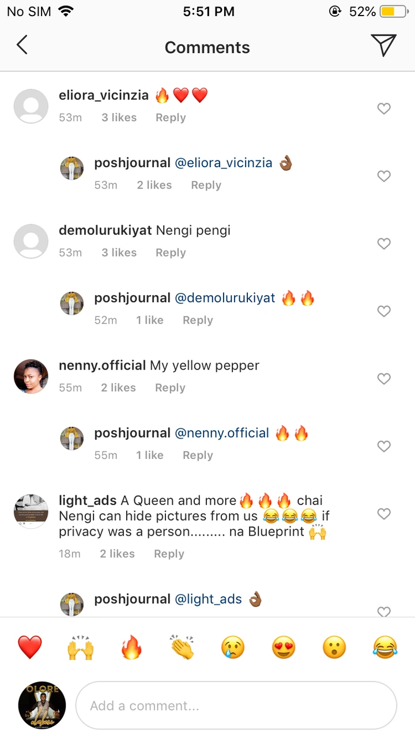Open direct share paper plane icon
415x738 pixels.
383,45
